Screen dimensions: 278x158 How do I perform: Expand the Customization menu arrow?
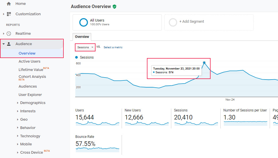click(3, 14)
